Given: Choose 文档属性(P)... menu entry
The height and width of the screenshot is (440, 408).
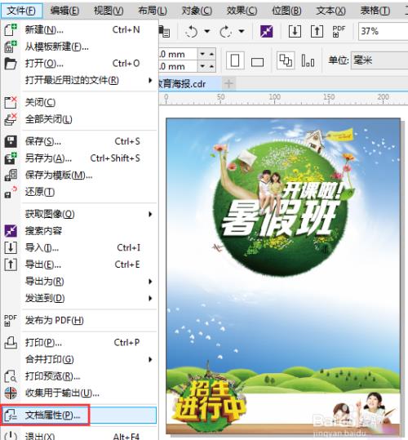Looking at the screenshot, I should pos(79,416).
